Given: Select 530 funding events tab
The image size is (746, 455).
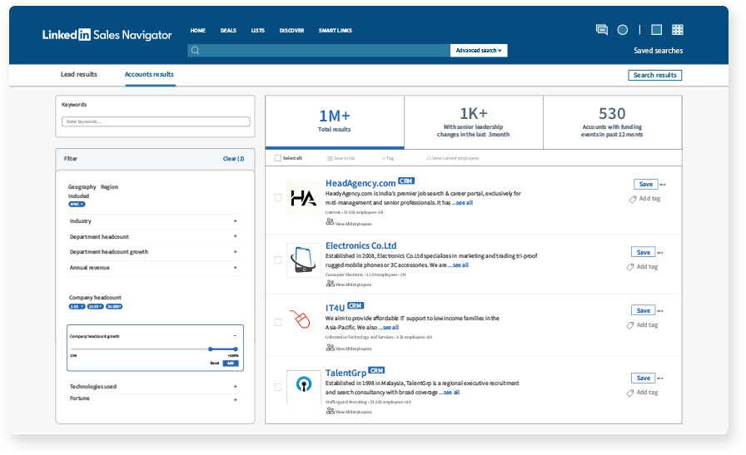Looking at the screenshot, I should click(x=612, y=121).
